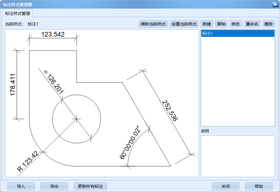Screen dimensions: 280x192
Task: Click the R 123.42 radius label in preview
Action: pos(27,162)
